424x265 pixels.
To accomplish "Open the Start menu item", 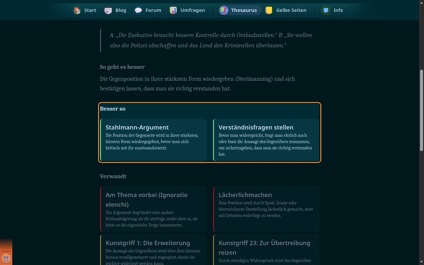I will [85, 10].
